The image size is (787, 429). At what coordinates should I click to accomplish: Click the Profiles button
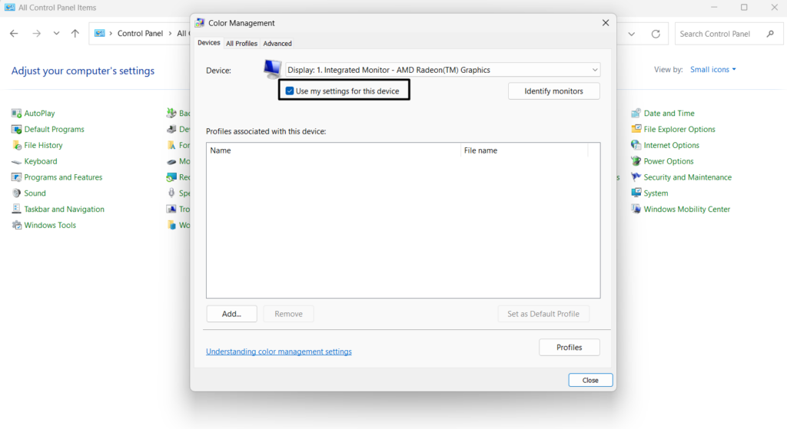point(569,348)
